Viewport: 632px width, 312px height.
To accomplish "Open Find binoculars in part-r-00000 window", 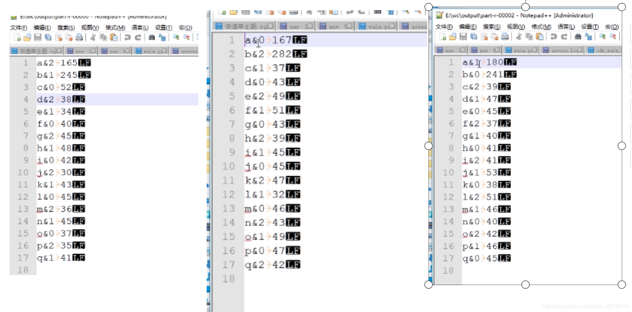I will click(152, 38).
